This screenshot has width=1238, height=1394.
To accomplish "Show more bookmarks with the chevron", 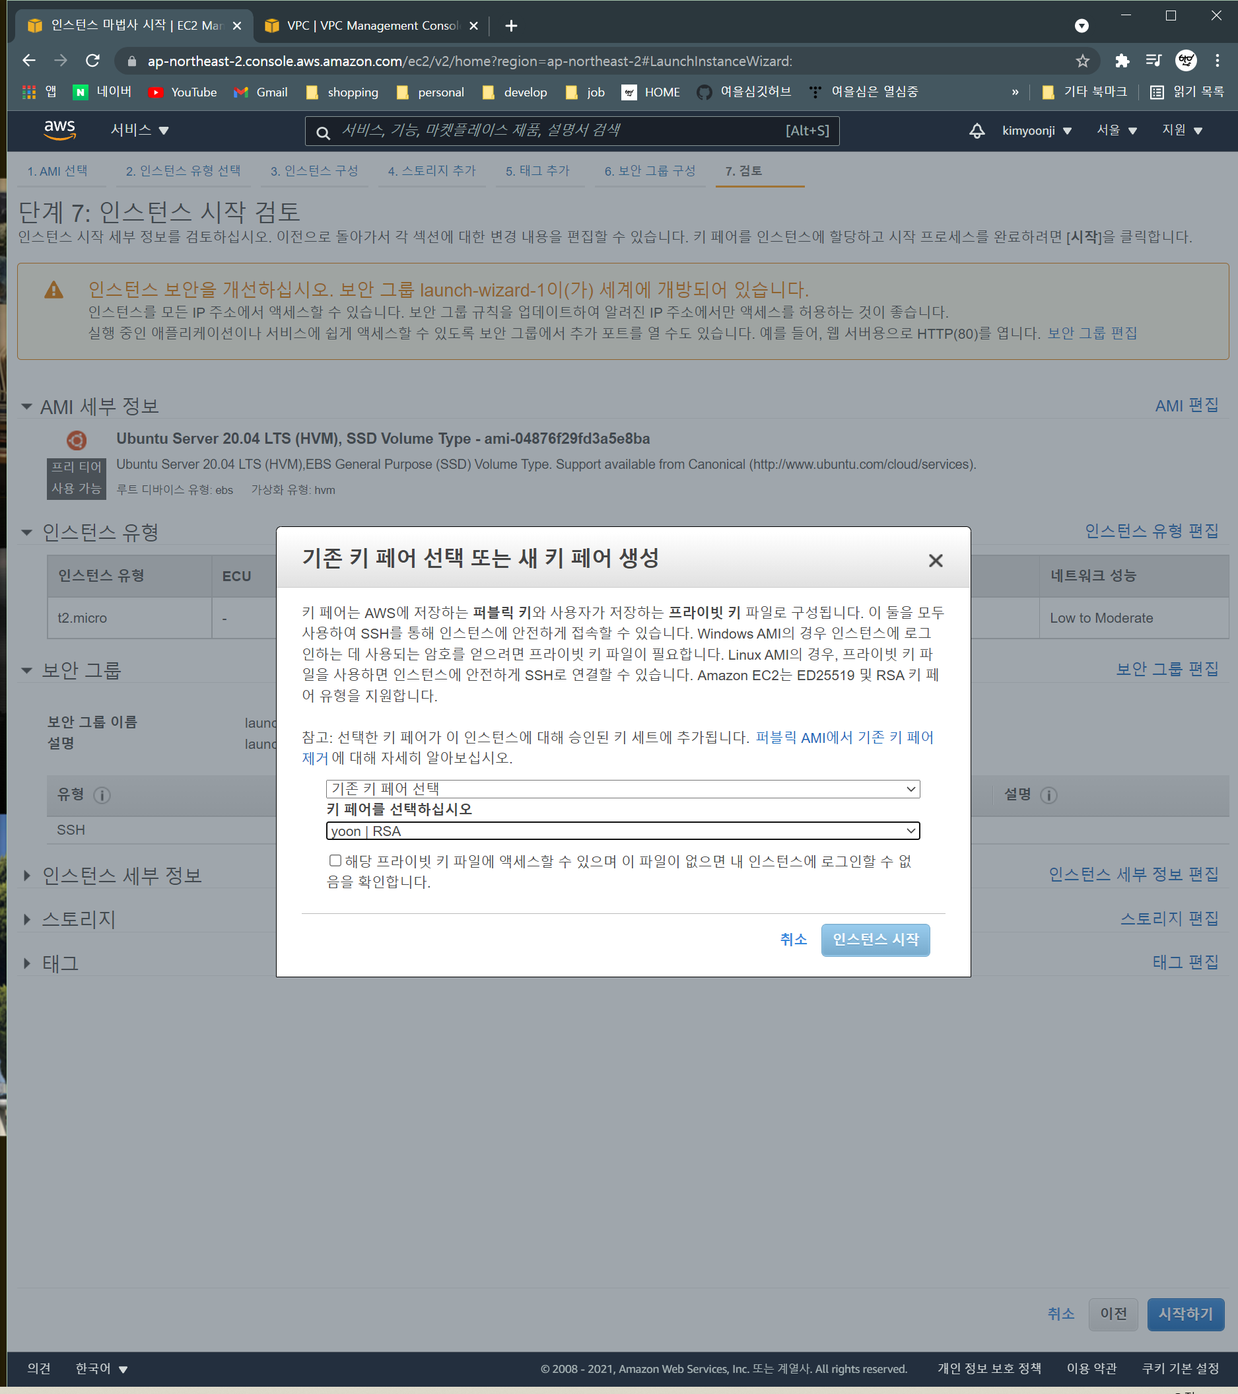I will (x=1015, y=92).
